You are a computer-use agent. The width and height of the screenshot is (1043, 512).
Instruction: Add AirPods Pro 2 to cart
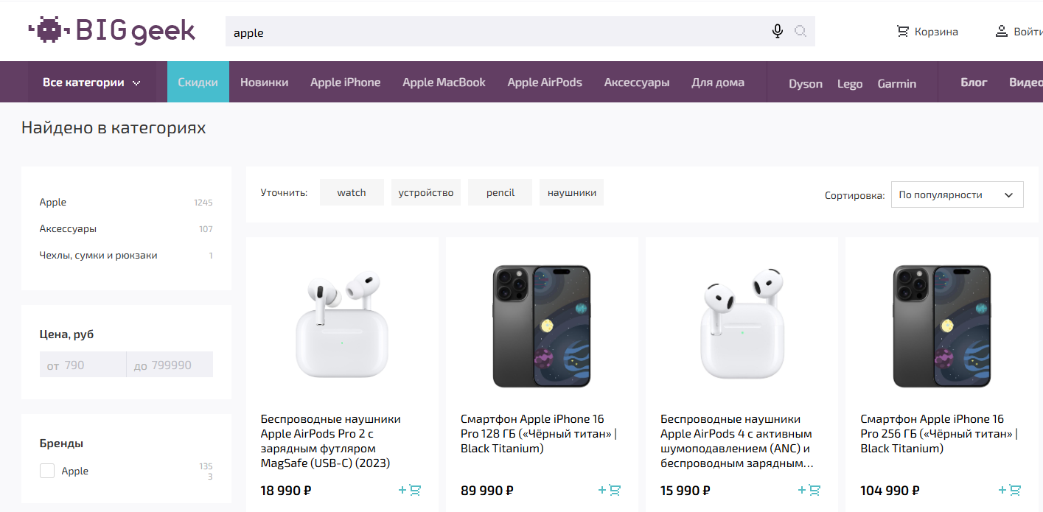410,490
